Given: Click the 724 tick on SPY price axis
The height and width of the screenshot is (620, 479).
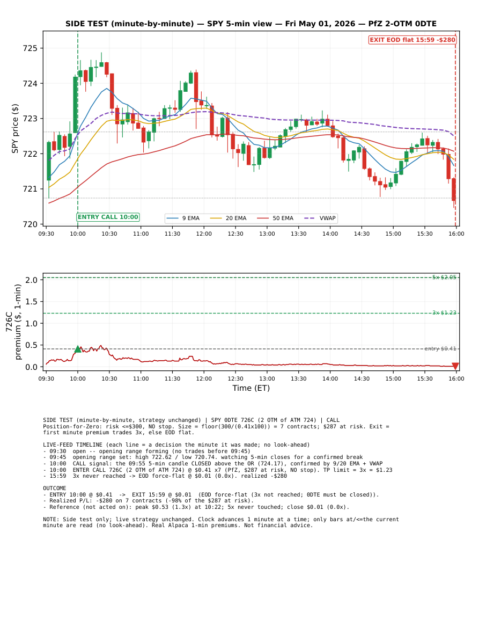Looking at the screenshot, I should click(x=30, y=83).
